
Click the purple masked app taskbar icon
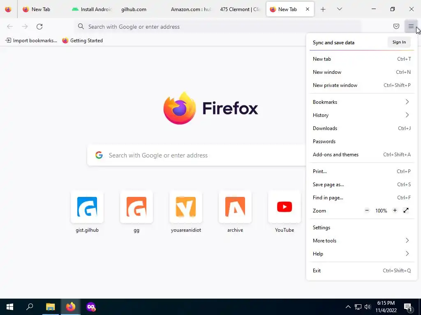(91, 307)
